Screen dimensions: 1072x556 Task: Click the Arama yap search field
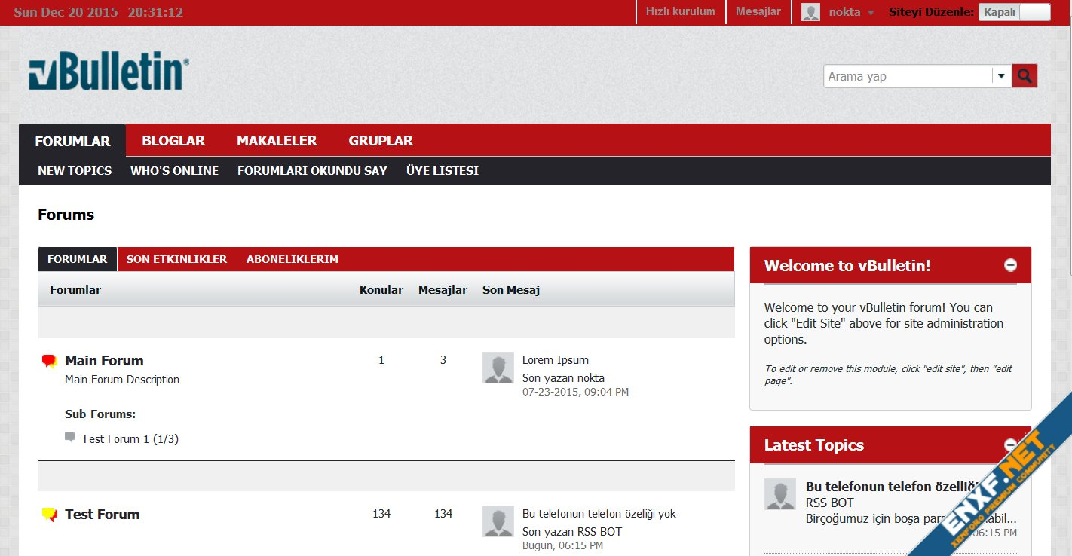tap(907, 76)
